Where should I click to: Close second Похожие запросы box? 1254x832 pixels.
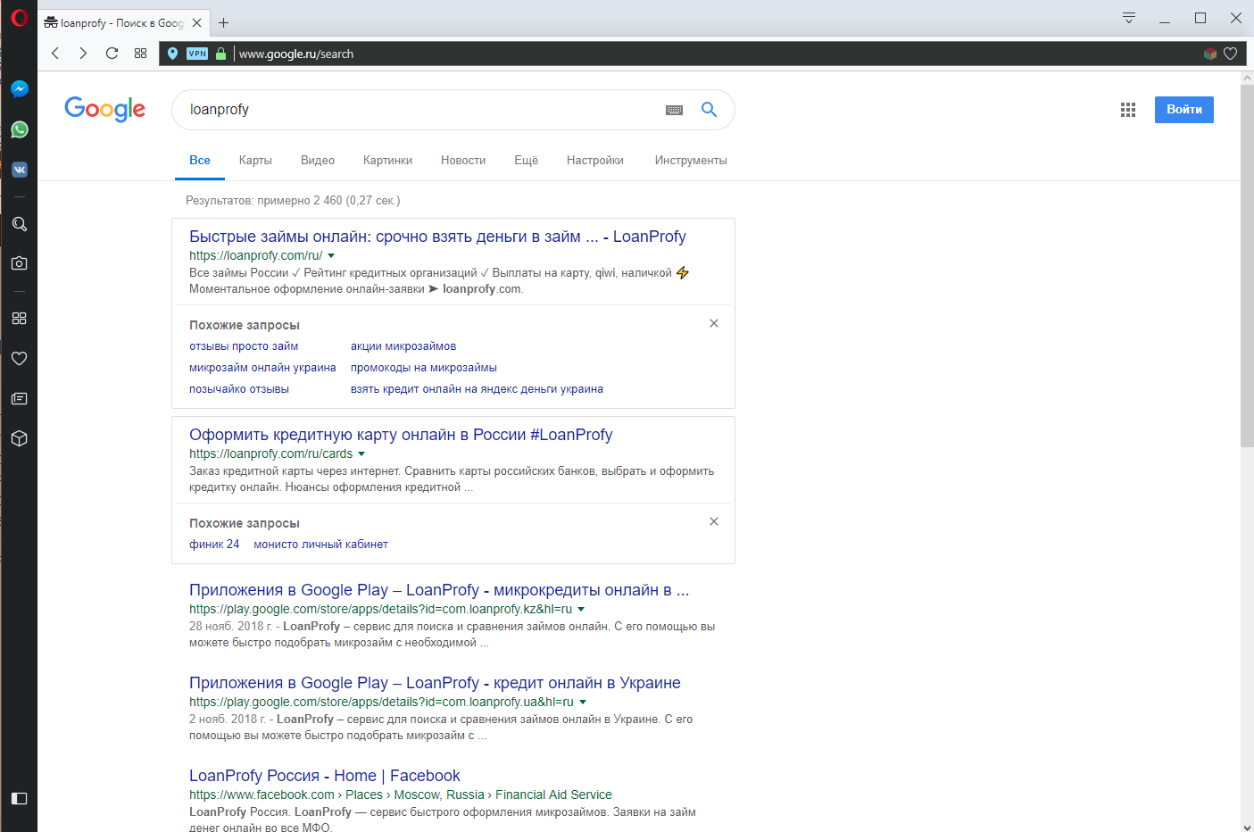714,521
